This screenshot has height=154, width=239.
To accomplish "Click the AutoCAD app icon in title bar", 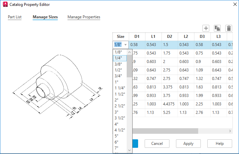I will click(x=5, y=4).
